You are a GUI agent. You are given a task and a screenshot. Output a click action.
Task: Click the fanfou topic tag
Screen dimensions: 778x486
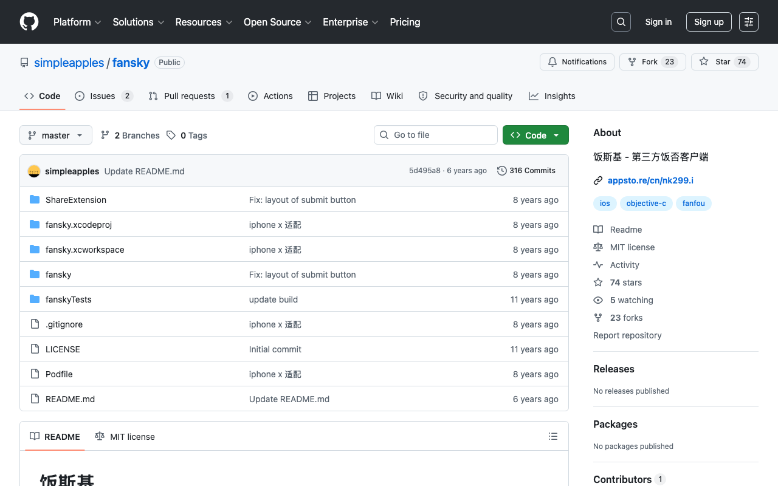pyautogui.click(x=694, y=204)
